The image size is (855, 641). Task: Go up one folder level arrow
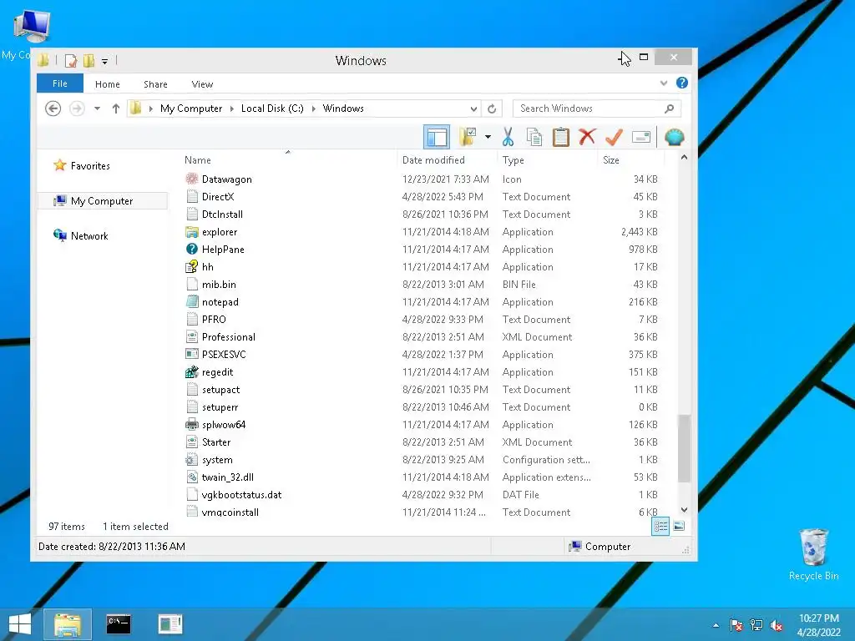pos(115,109)
